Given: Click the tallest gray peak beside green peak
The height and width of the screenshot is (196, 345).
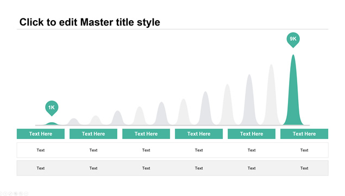Looking at the screenshot, I should pyautogui.click(x=271, y=94).
